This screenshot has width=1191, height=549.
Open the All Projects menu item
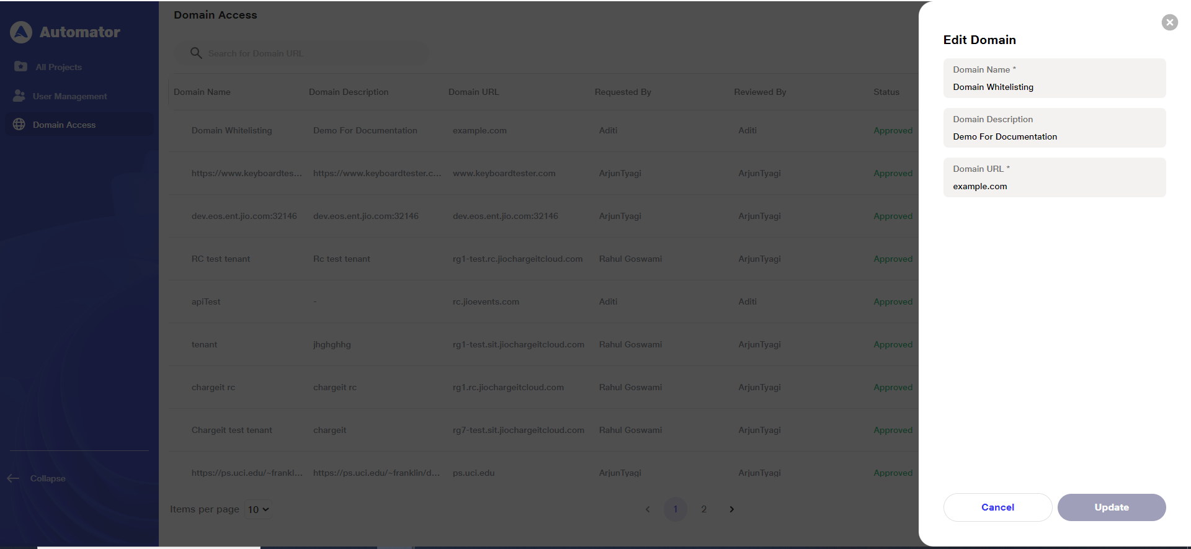pyautogui.click(x=58, y=67)
